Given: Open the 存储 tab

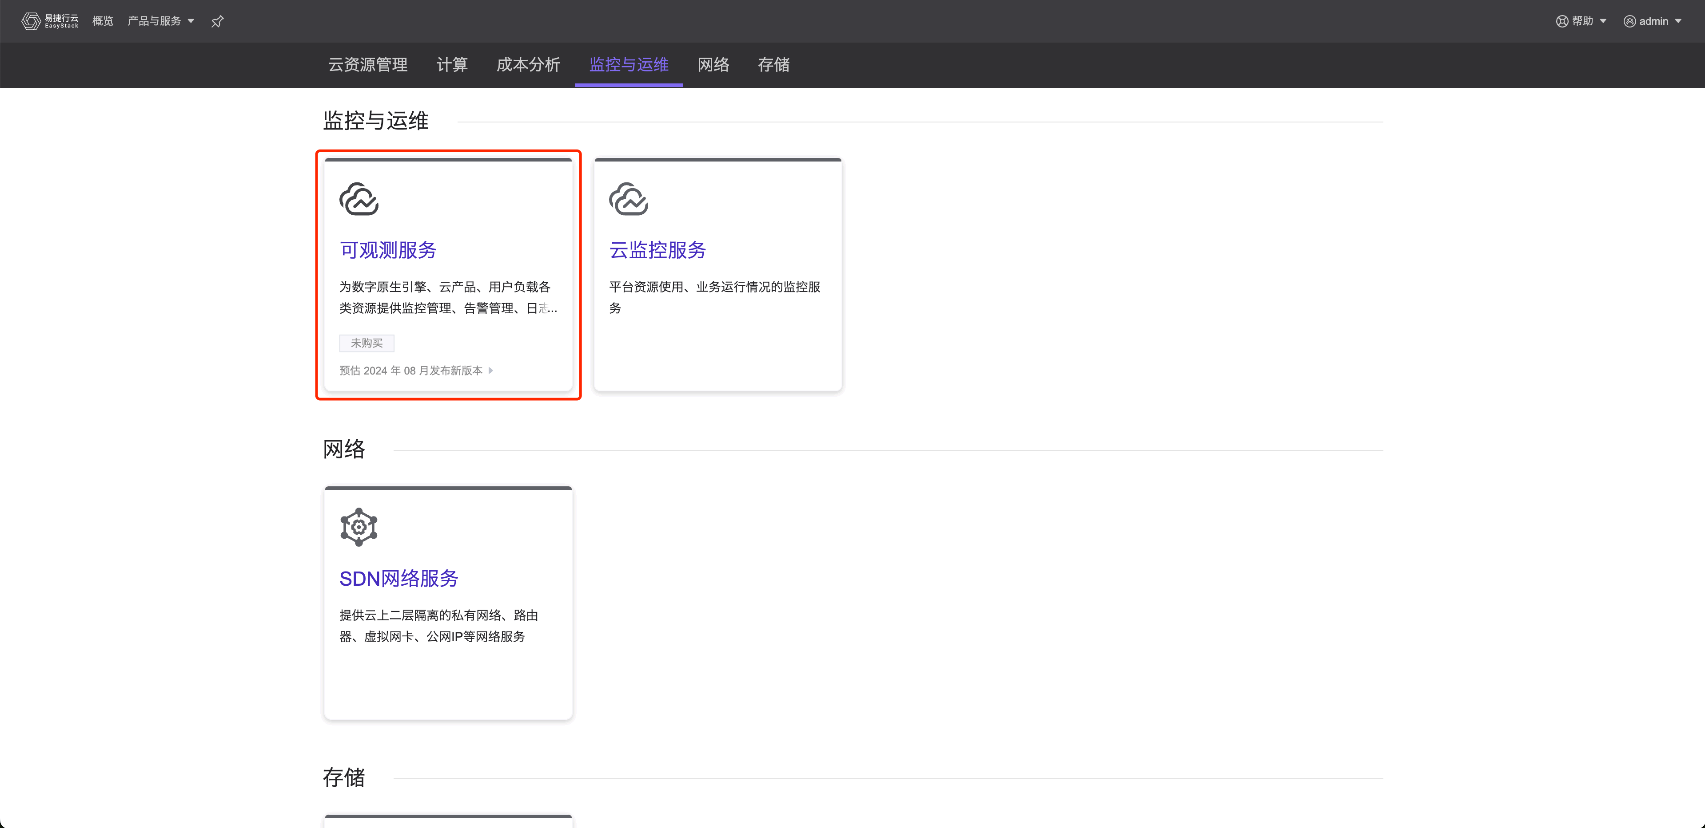Looking at the screenshot, I should (773, 65).
